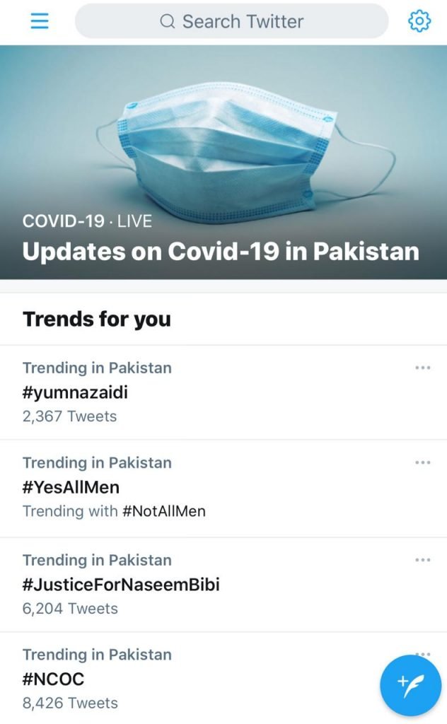Select the 6,204 Tweets count text

click(70, 608)
